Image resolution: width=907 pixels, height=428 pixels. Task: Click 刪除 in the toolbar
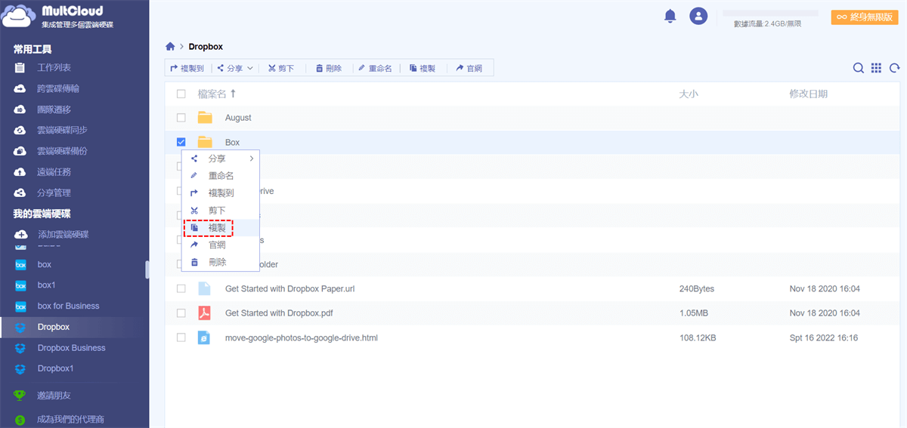pos(328,68)
